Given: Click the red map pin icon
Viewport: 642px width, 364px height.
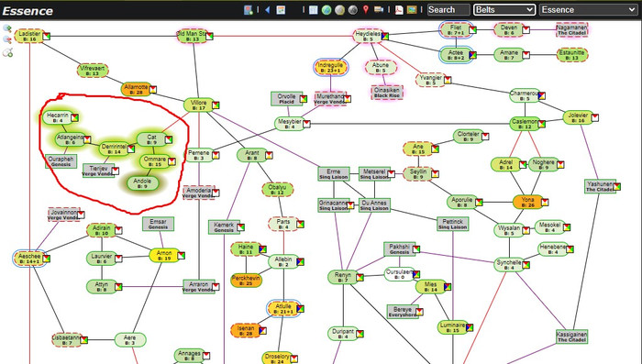Looking at the screenshot, I should click(366, 10).
